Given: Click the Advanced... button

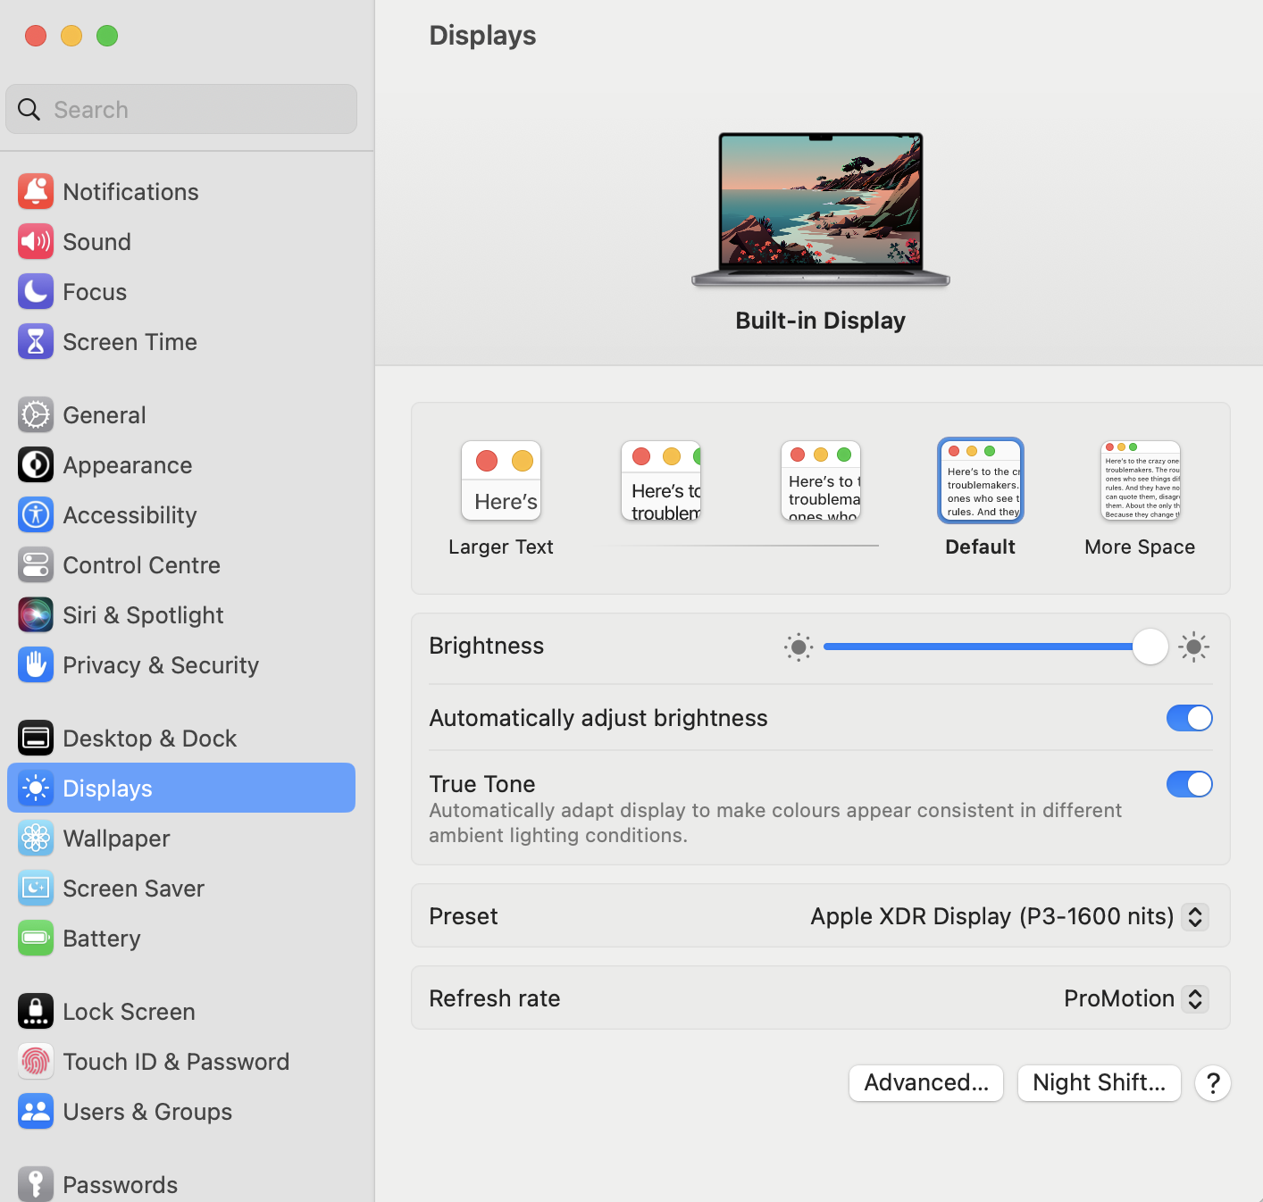Looking at the screenshot, I should click(x=926, y=1083).
